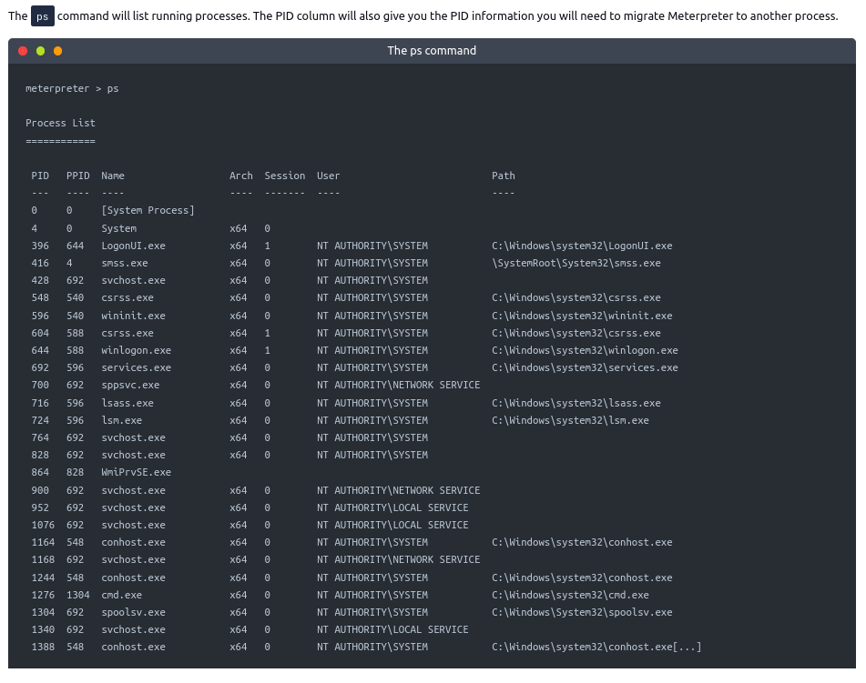Click 'smss.exe' in the Name column
The width and height of the screenshot is (866, 683).
[x=125, y=263]
